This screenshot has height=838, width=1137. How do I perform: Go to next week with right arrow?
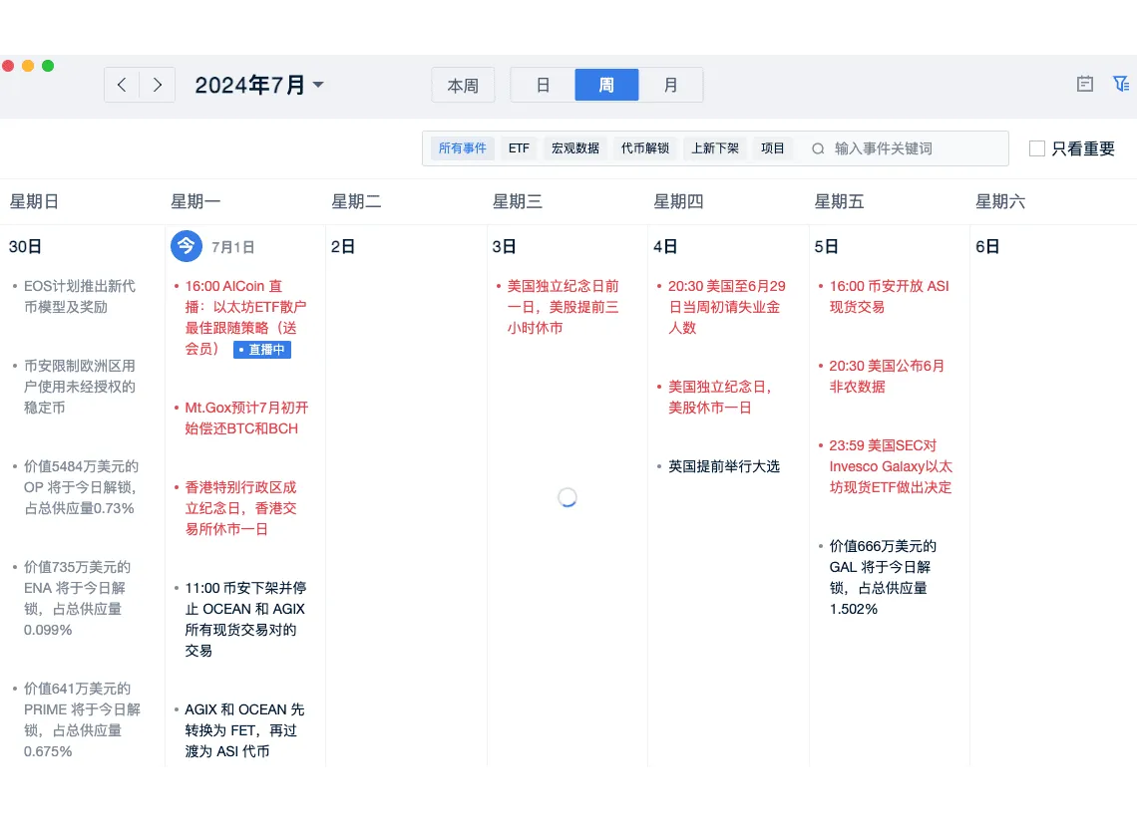coord(158,85)
